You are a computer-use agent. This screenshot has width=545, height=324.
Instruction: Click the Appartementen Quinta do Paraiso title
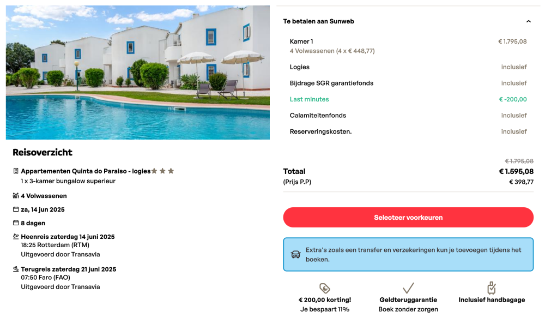86,171
